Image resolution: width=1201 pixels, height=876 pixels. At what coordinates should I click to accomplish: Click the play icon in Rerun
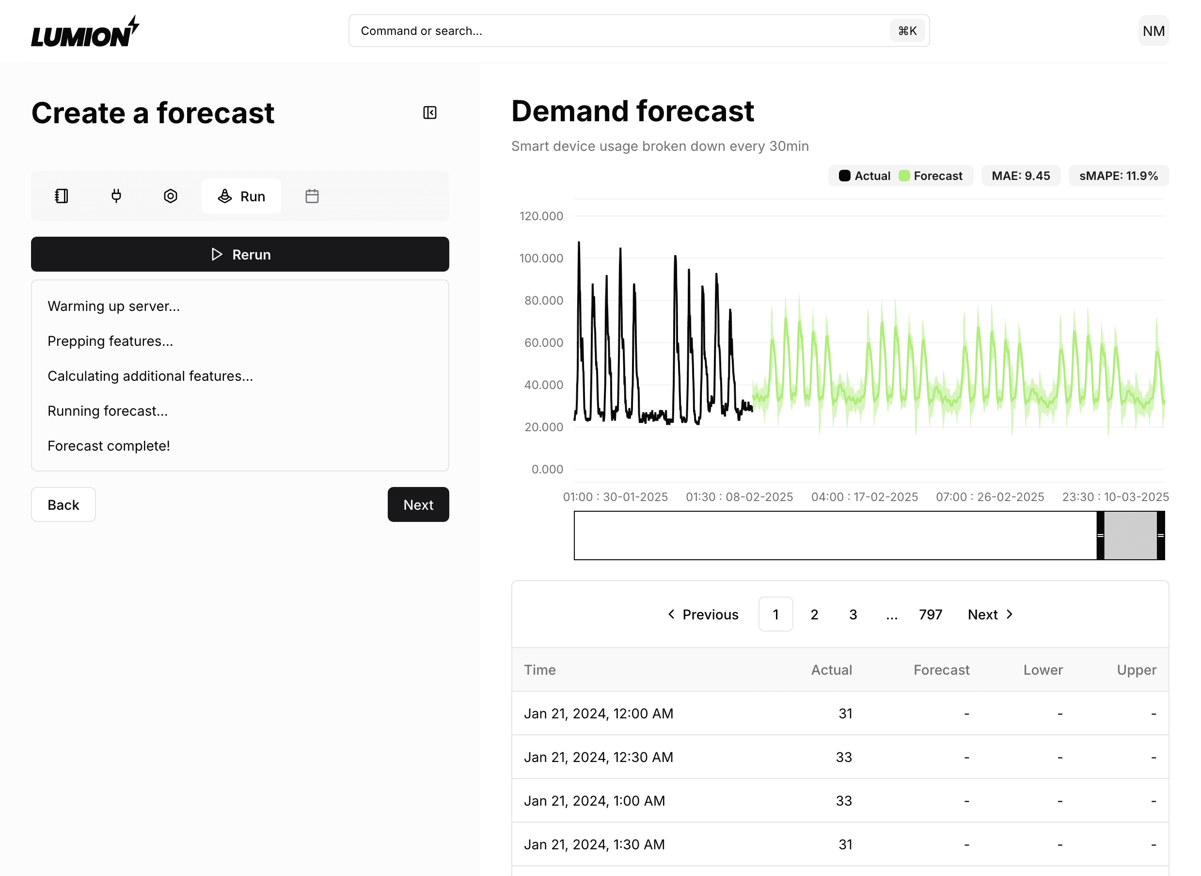pos(217,255)
